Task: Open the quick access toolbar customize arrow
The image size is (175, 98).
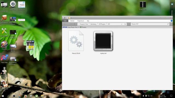Action: click(72, 18)
